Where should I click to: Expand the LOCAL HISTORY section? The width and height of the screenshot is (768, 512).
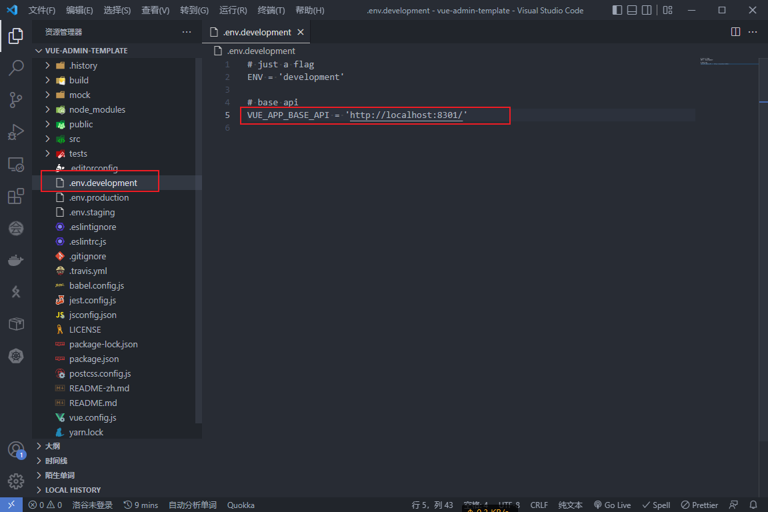pyautogui.click(x=73, y=490)
